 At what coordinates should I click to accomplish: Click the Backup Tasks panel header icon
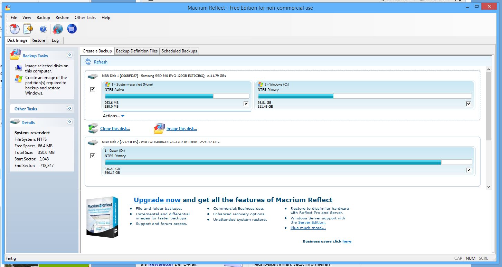(x=16, y=55)
